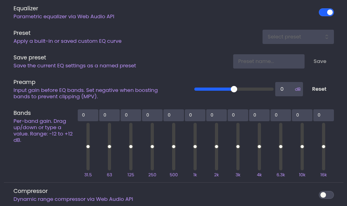Click the Bands heading
This screenshot has width=347, height=206.
coord(22,113)
